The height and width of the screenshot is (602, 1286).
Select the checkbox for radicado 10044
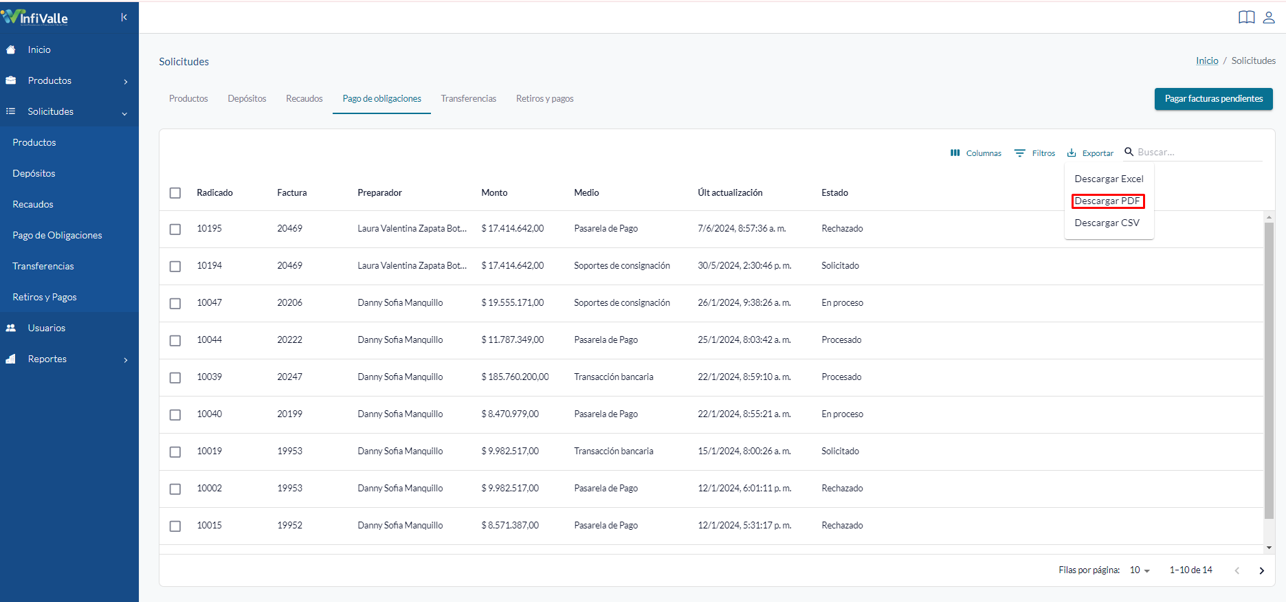click(x=175, y=340)
